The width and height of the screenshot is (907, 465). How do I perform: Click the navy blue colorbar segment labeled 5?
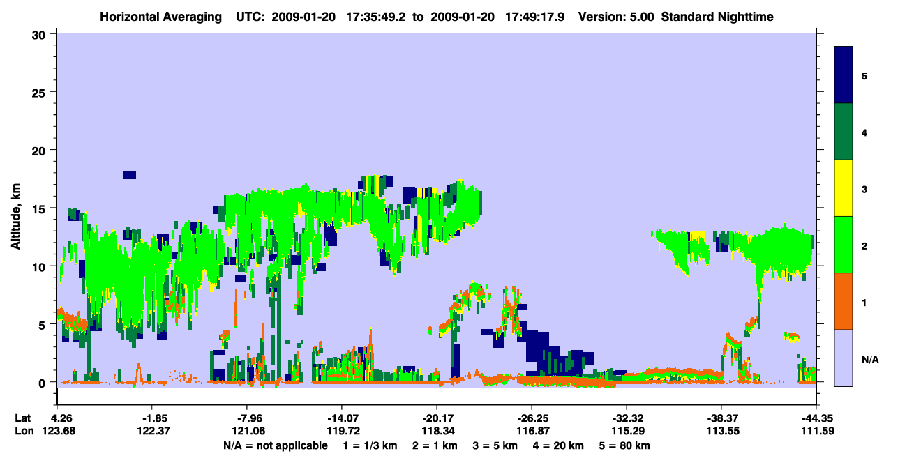point(844,75)
